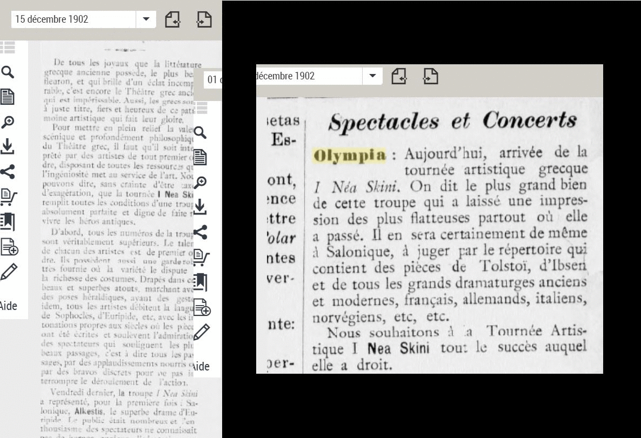Click the pencil icon in the leftmost sidebar
Screen dimensions: 641x438
[8, 272]
